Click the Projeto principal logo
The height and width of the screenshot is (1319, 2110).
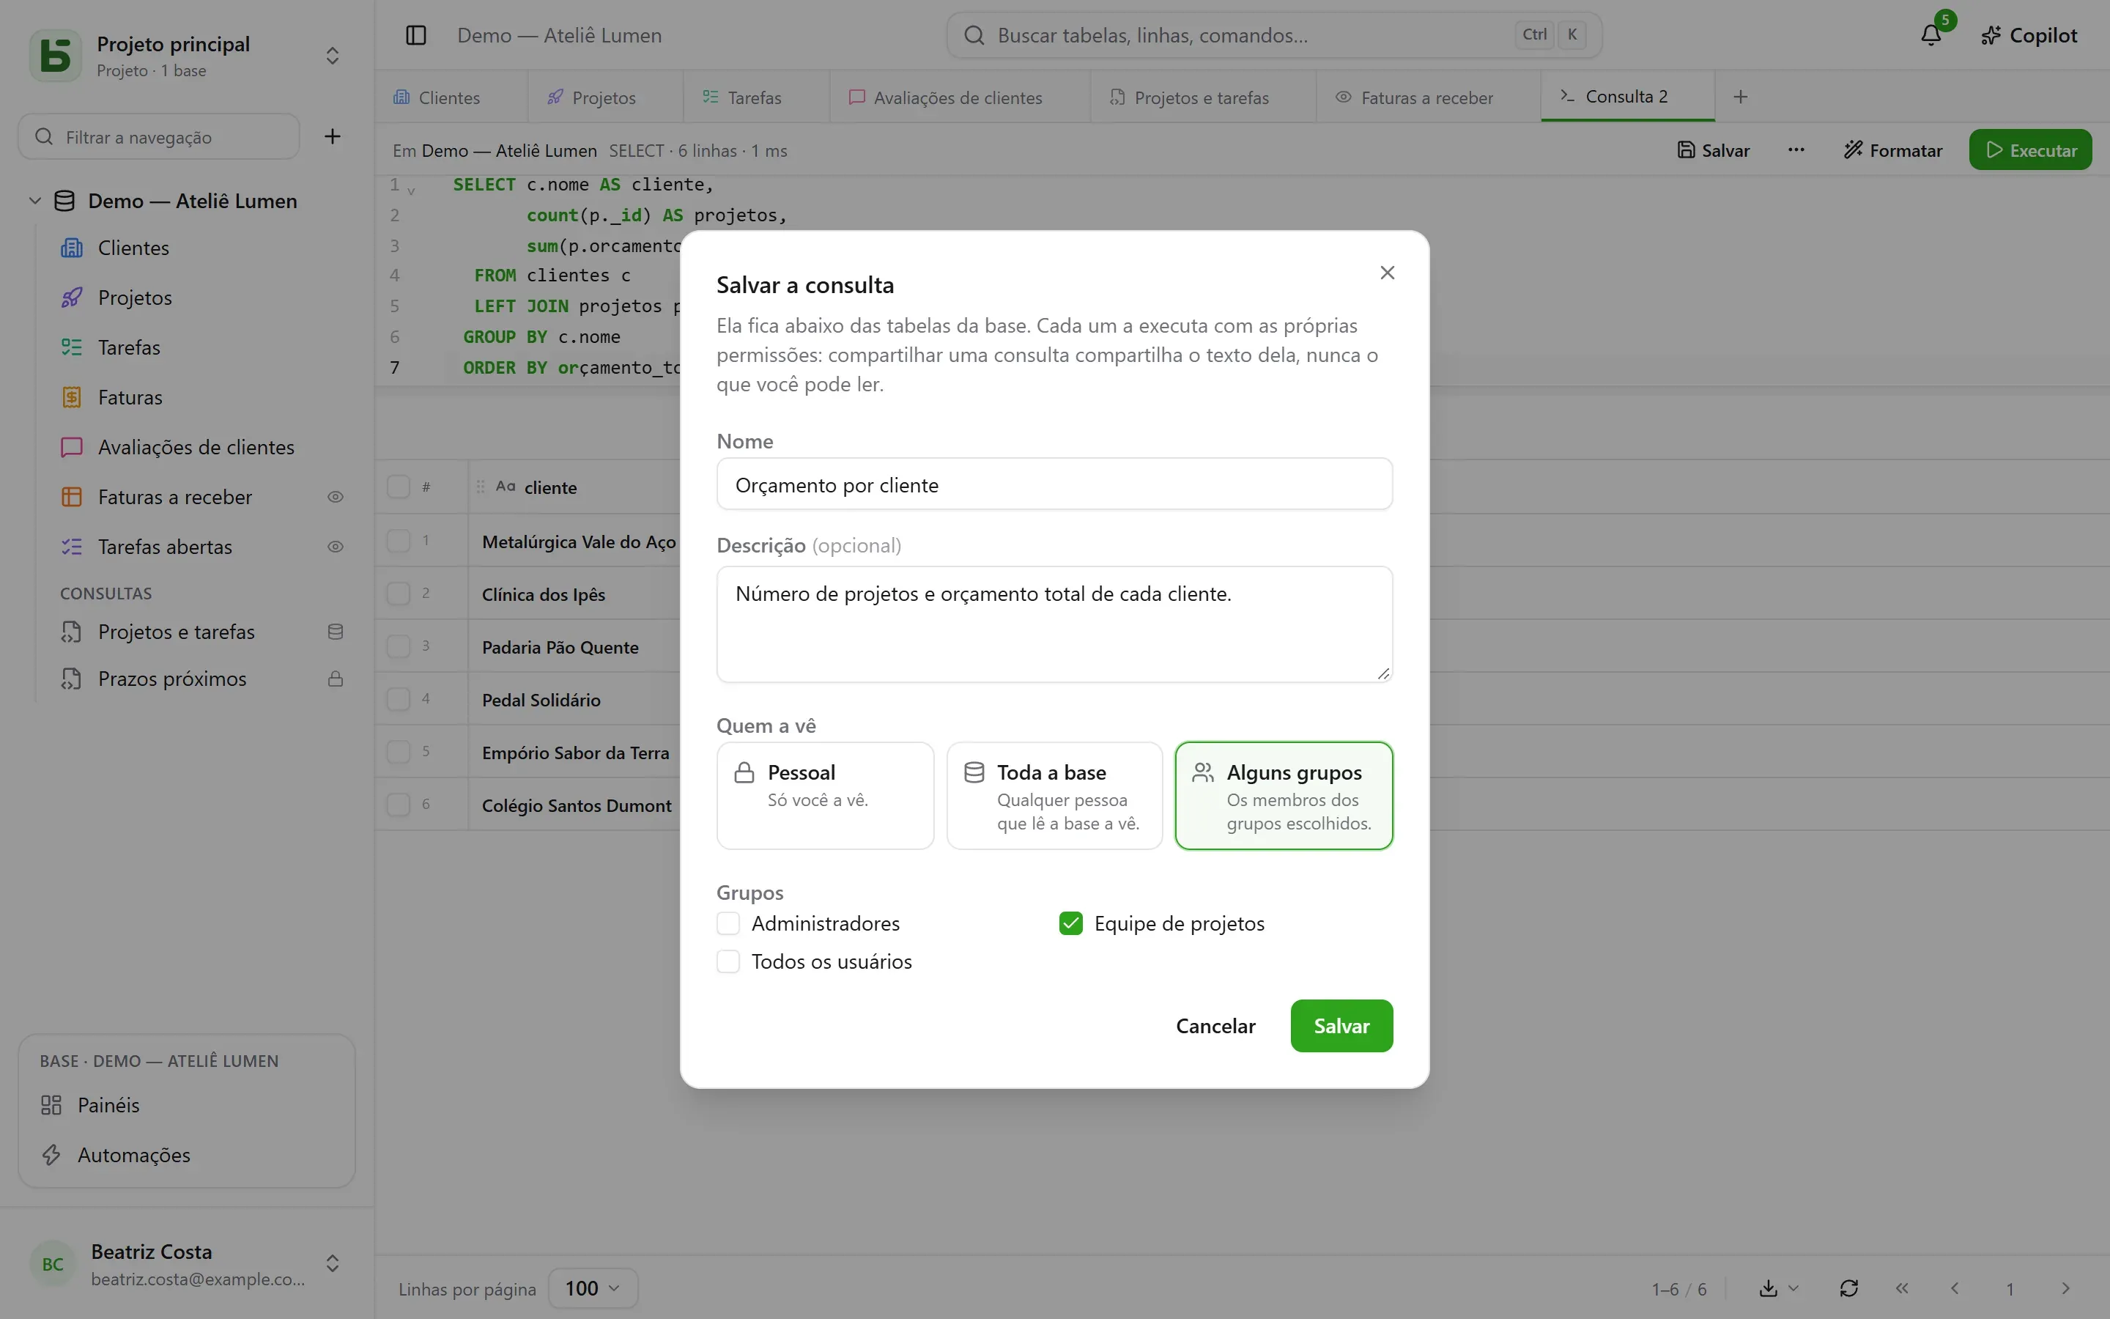(56, 55)
